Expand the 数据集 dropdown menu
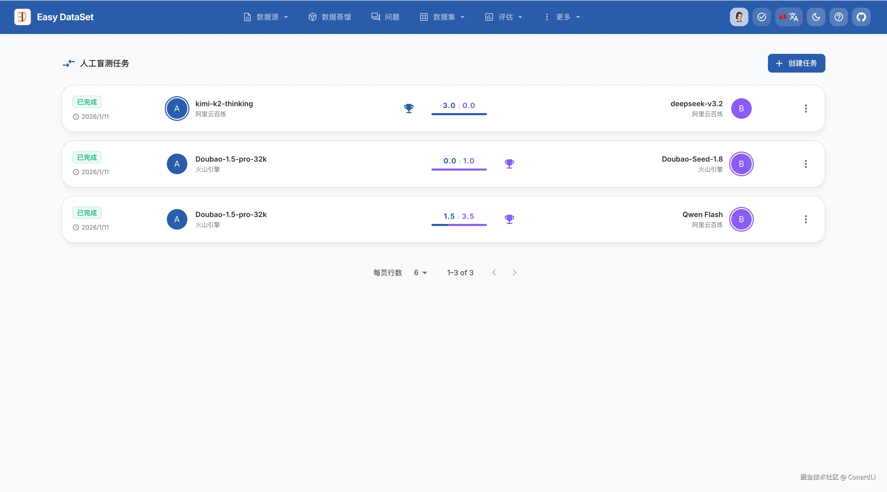The width and height of the screenshot is (887, 492). [442, 17]
